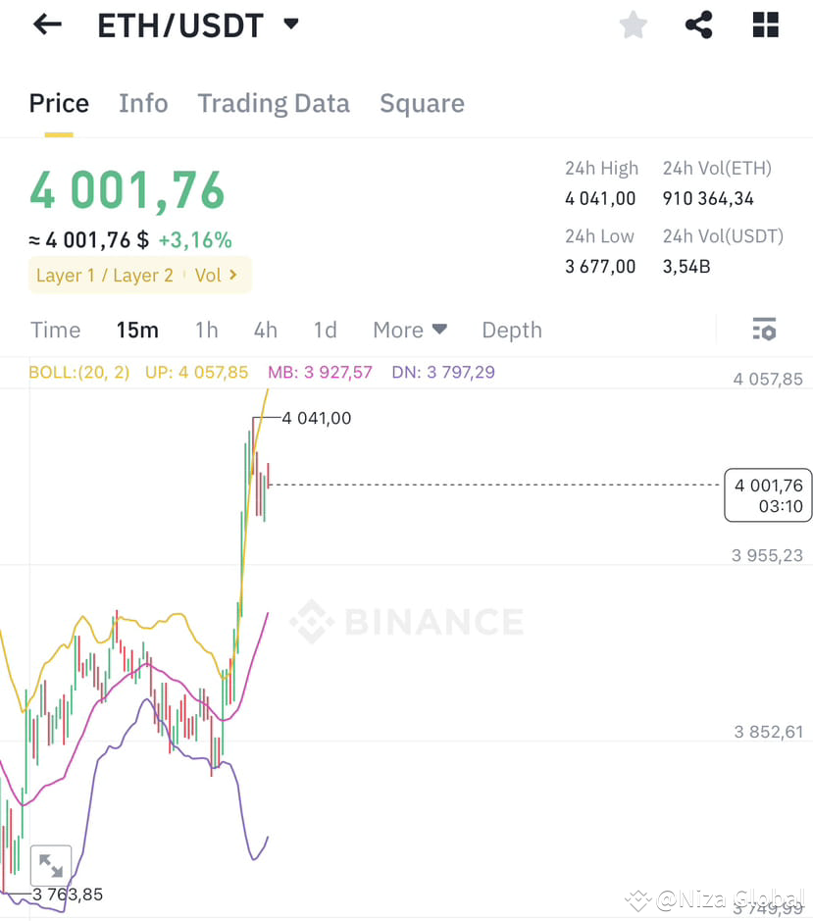This screenshot has width=813, height=921.
Task: Tap the back arrow to exit chart
Action: 46,25
